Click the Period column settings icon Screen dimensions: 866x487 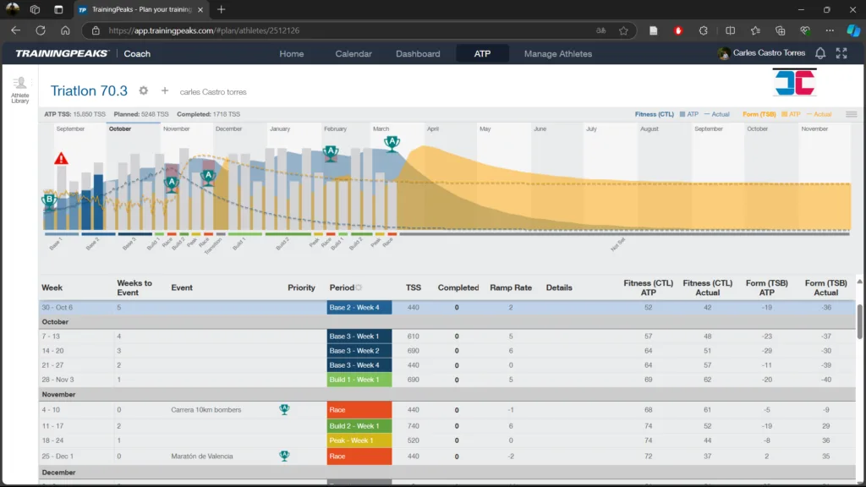coord(359,287)
